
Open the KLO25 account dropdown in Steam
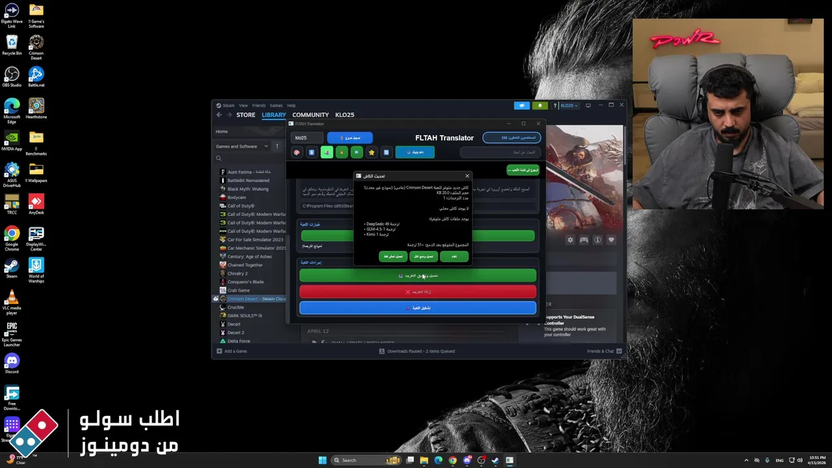pyautogui.click(x=569, y=105)
